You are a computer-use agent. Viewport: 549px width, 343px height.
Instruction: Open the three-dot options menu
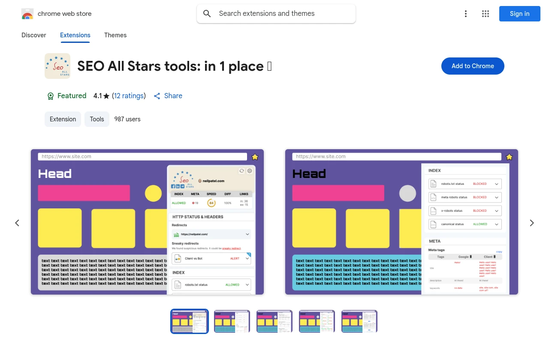coord(466,13)
